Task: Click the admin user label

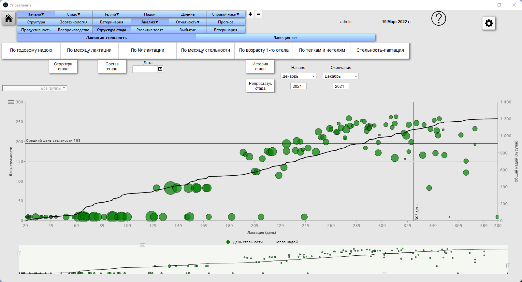Action: click(x=346, y=22)
